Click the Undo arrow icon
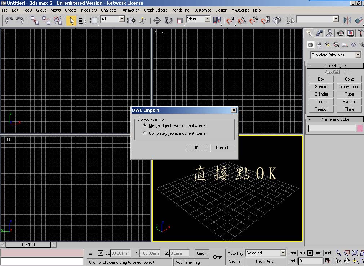 (9, 20)
